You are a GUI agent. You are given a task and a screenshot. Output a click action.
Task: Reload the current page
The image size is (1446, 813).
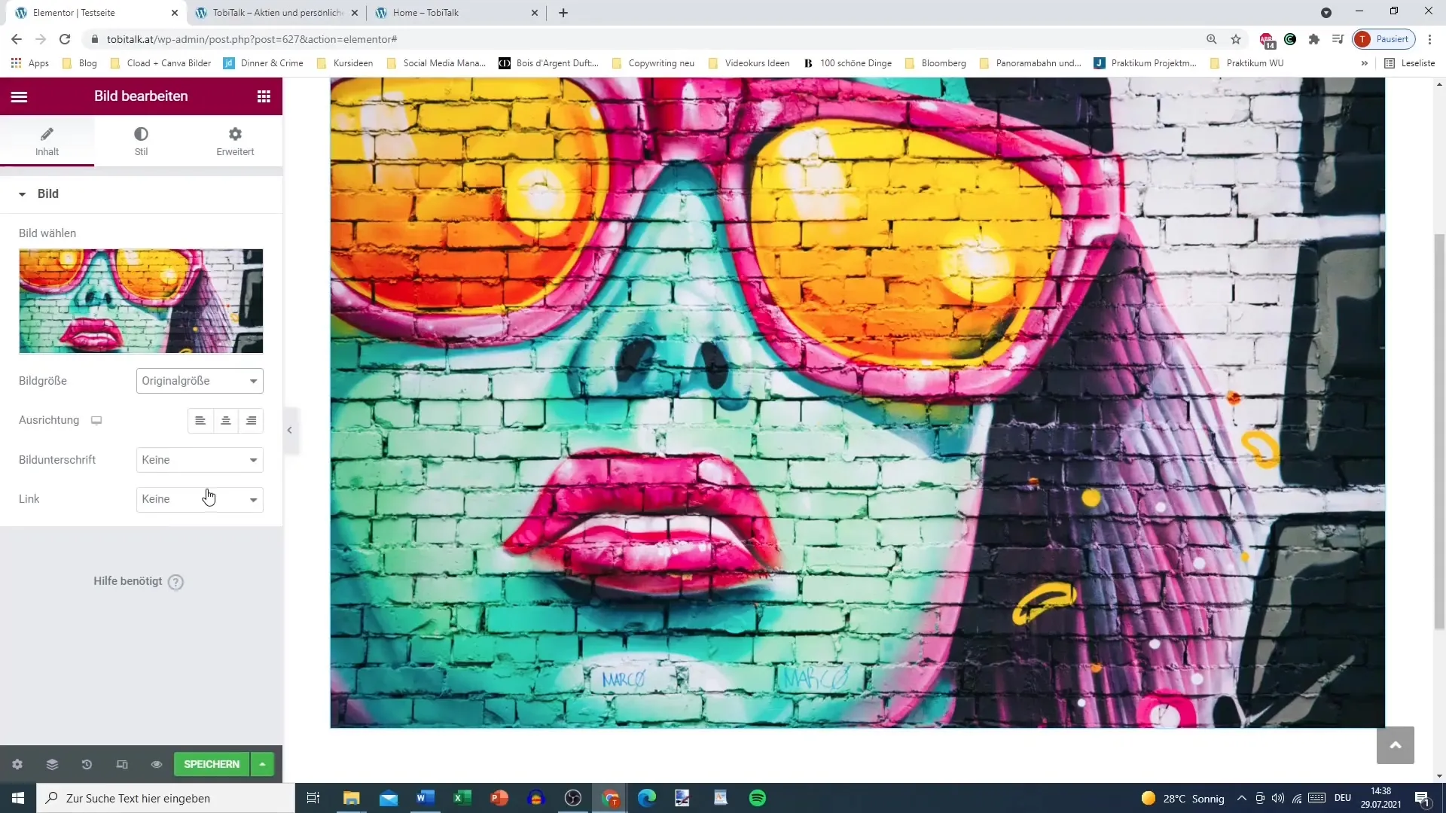click(65, 39)
